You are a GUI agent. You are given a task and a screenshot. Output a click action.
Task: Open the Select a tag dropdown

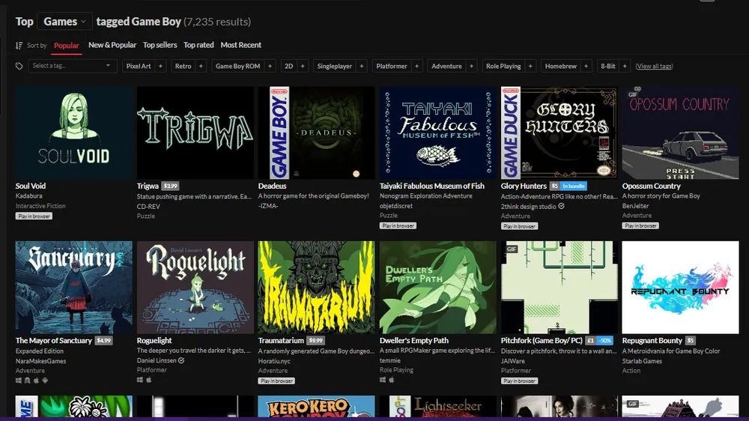coord(72,66)
